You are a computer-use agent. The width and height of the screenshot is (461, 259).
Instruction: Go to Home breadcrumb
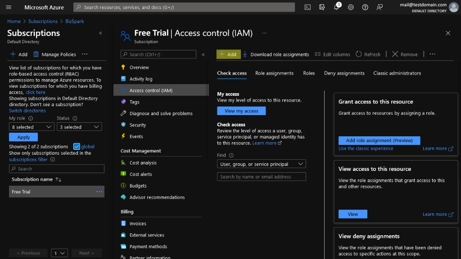pyautogui.click(x=14, y=22)
